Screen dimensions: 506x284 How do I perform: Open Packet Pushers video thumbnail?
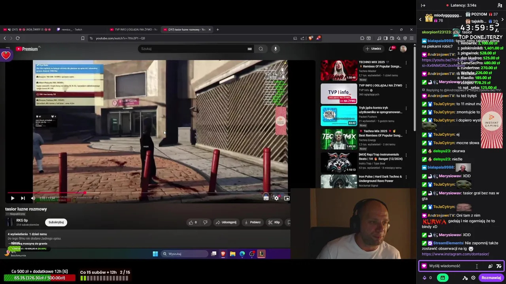coord(339,116)
